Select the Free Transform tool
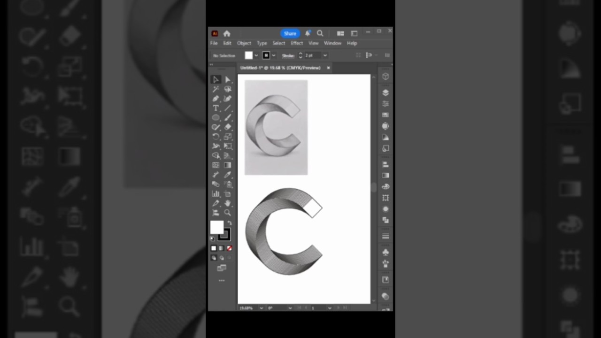601x338 pixels. click(x=228, y=146)
